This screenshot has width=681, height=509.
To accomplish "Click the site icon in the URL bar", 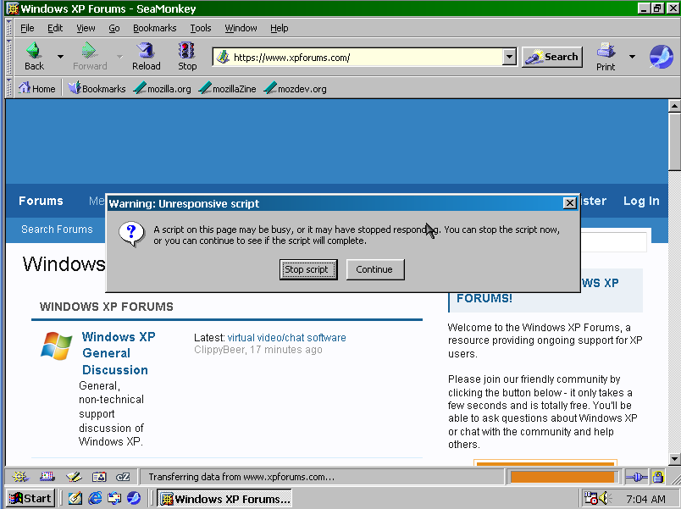I will 223,57.
